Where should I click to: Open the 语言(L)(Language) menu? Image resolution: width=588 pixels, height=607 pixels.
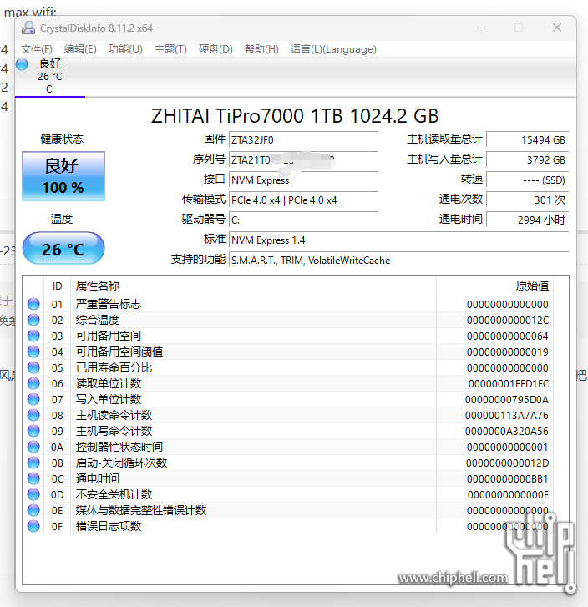(x=333, y=49)
